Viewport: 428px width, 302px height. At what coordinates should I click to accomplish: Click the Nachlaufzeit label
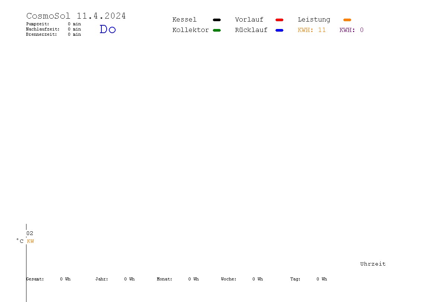point(43,29)
